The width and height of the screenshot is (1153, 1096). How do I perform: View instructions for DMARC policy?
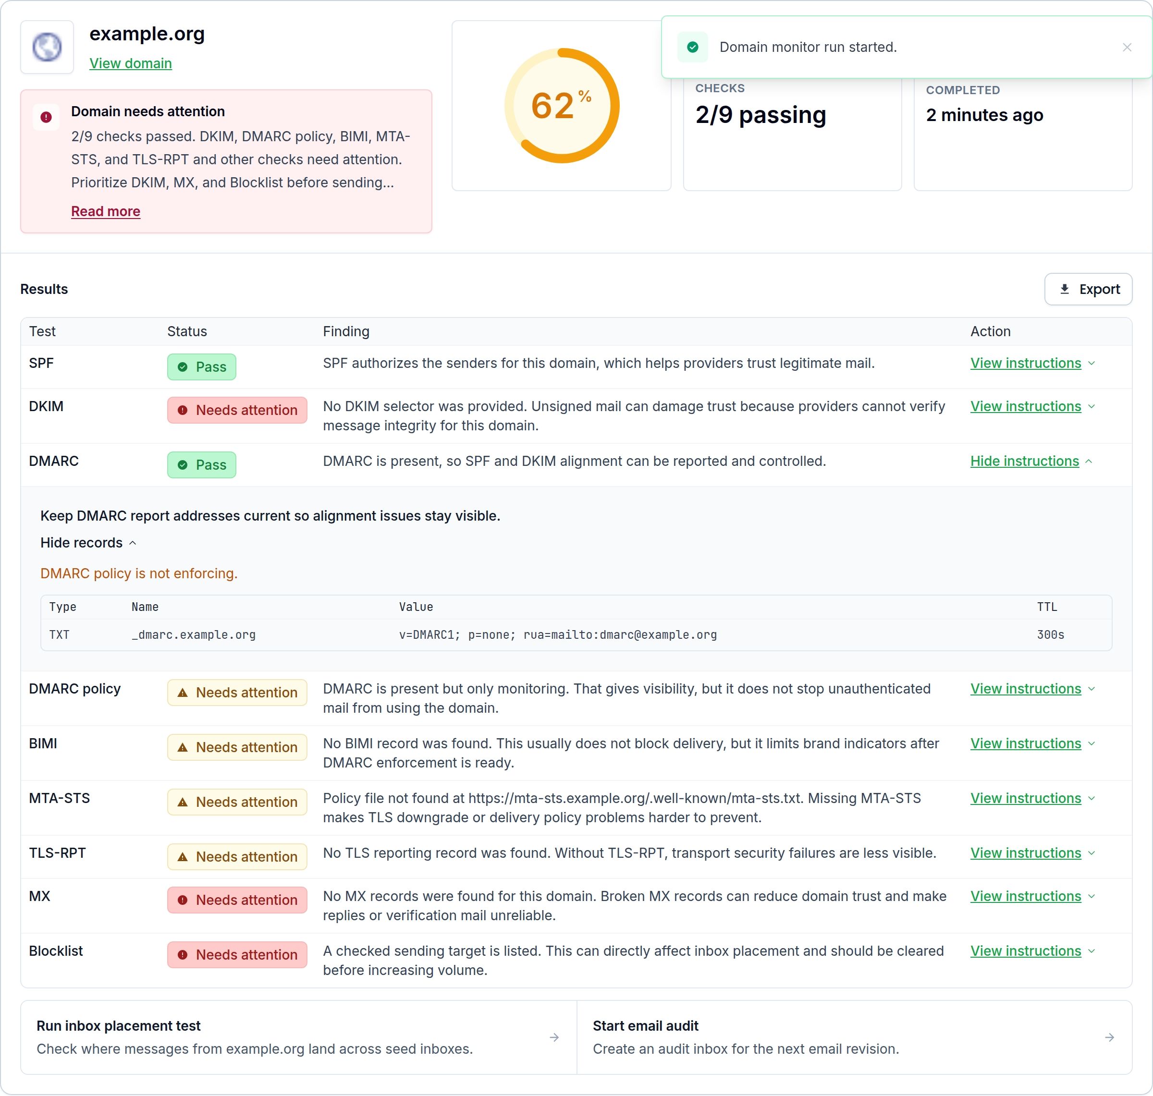pos(1026,689)
